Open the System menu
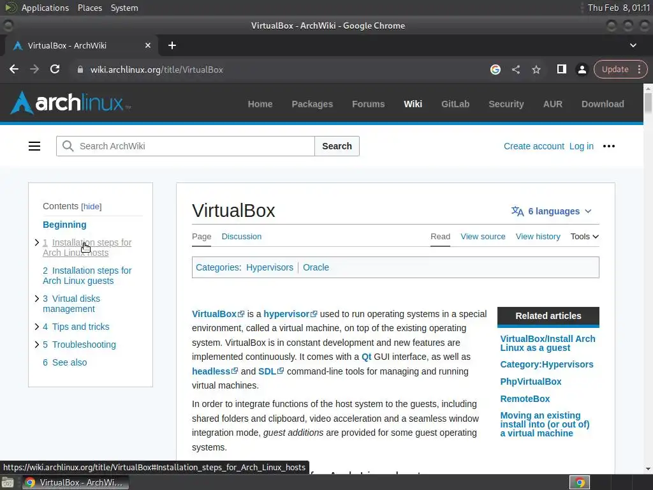The width and height of the screenshot is (653, 490). (x=124, y=8)
